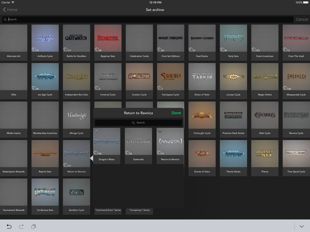Open the Media Inserts group
The image size is (310, 232).
coord(14,119)
